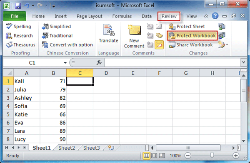Open the Name Box dropdown arrow
This screenshot has width=250, height=163.
coord(65,63)
